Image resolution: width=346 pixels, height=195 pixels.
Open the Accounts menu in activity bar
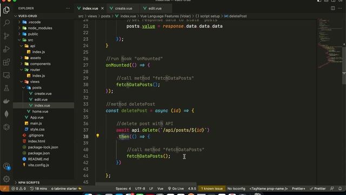click(6, 166)
